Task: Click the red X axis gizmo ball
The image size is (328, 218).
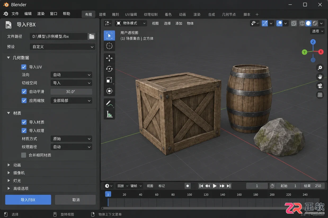Action: pos(321,52)
